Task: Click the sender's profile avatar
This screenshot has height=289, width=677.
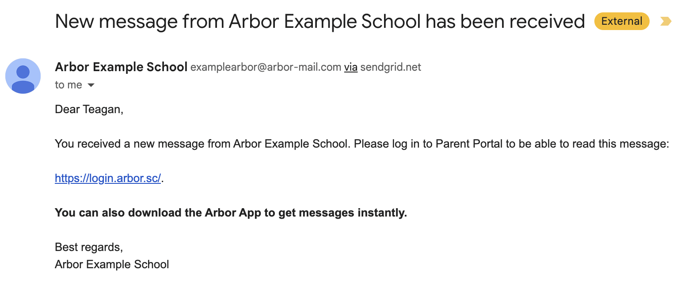Action: [x=23, y=76]
